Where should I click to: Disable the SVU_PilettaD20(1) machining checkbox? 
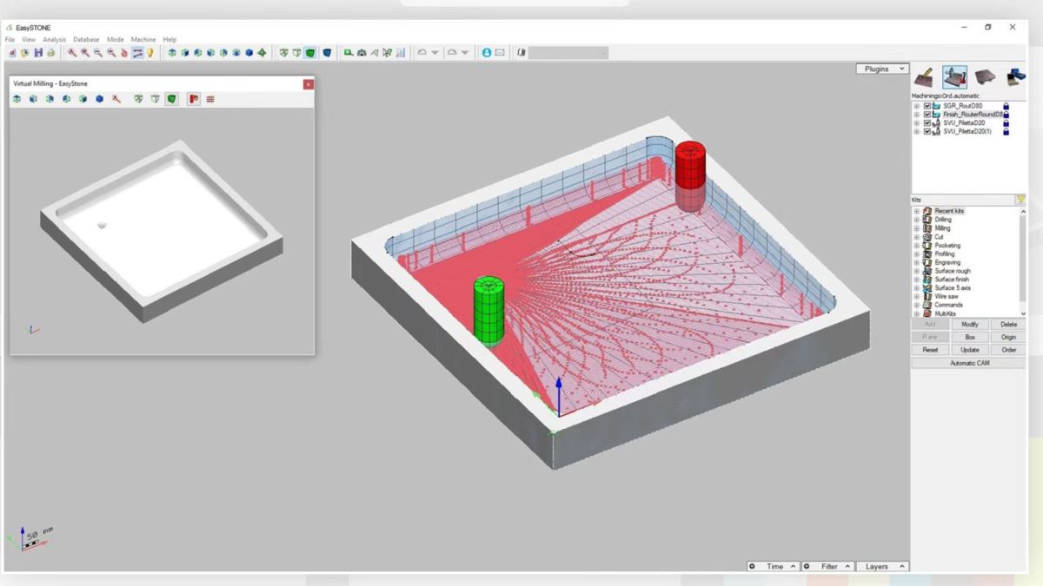pos(927,131)
